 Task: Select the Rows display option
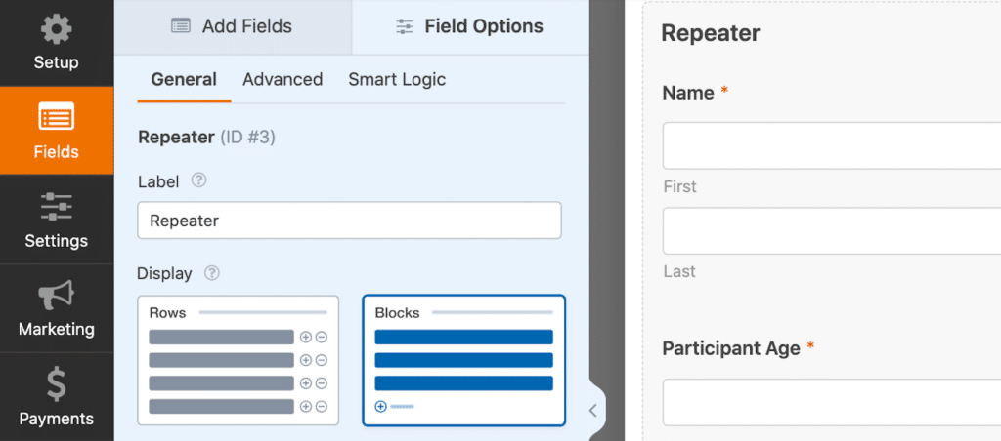[x=238, y=360]
